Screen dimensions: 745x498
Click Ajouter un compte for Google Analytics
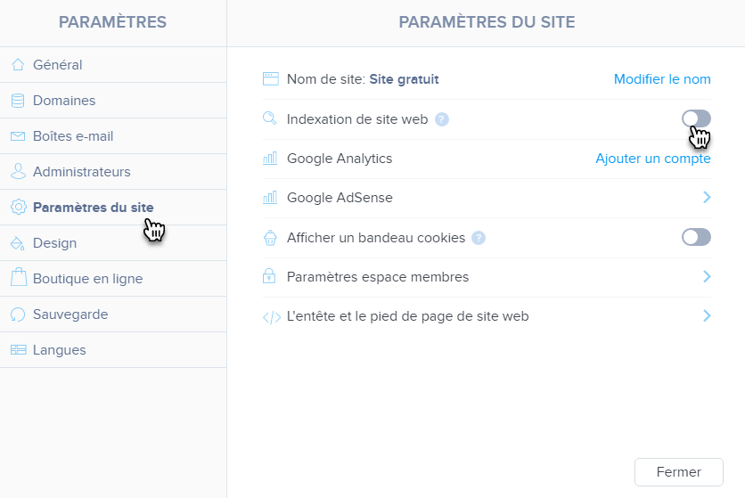pos(652,159)
